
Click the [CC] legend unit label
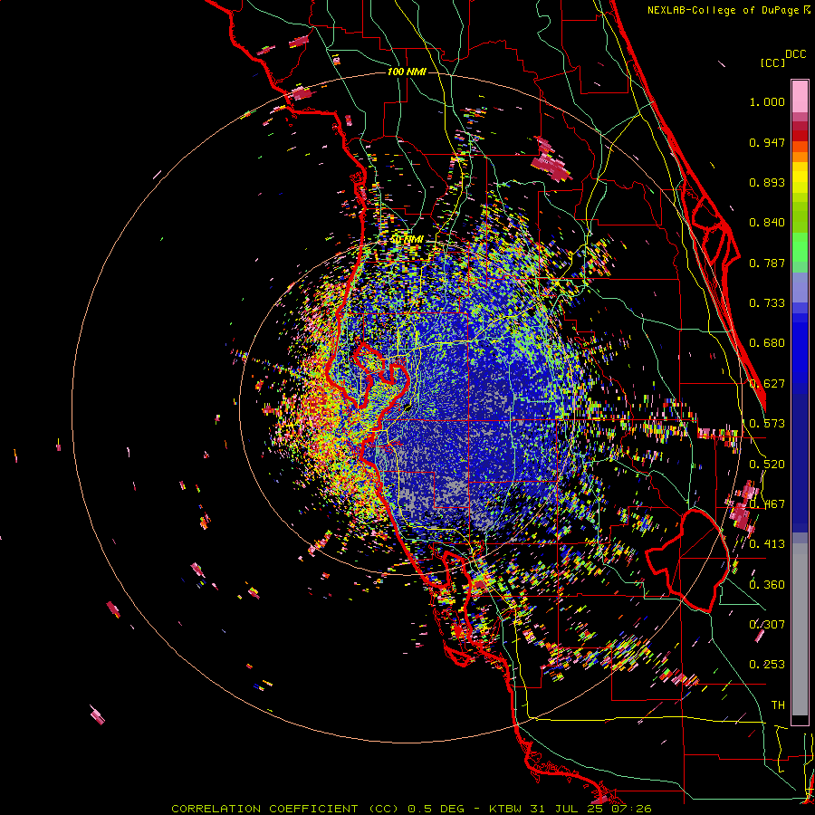(x=773, y=62)
